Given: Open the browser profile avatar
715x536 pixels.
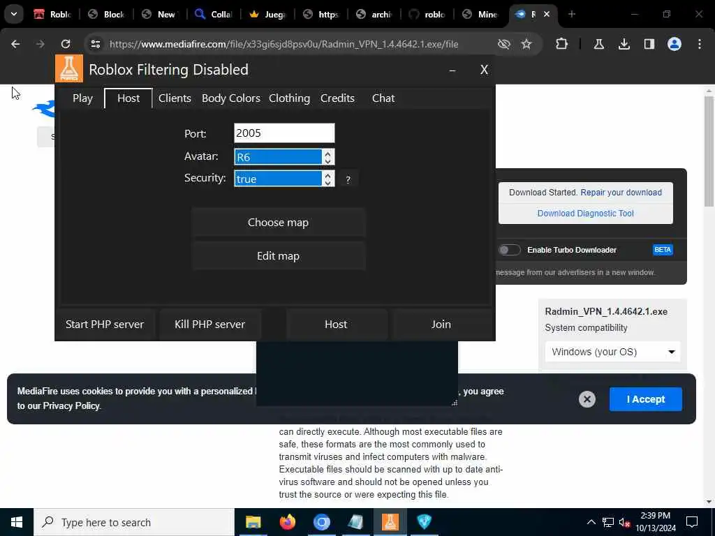Looking at the screenshot, I should [674, 44].
